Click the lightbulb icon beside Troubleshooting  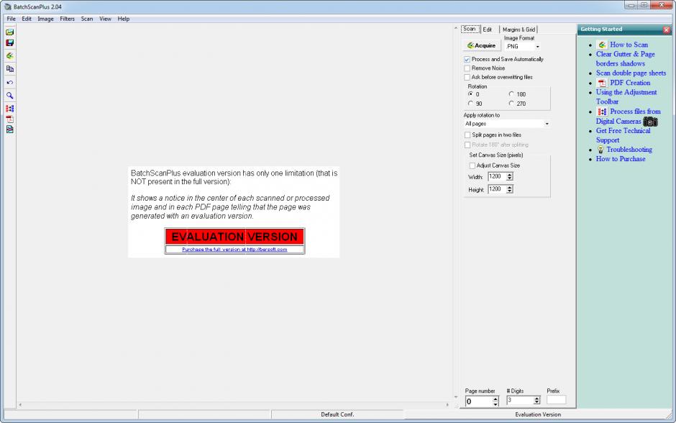click(x=600, y=150)
